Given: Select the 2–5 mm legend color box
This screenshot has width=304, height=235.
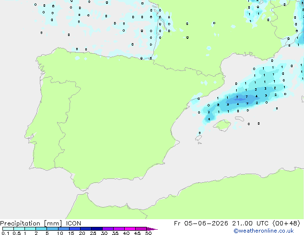Looking at the screenshot, I should (41, 229).
